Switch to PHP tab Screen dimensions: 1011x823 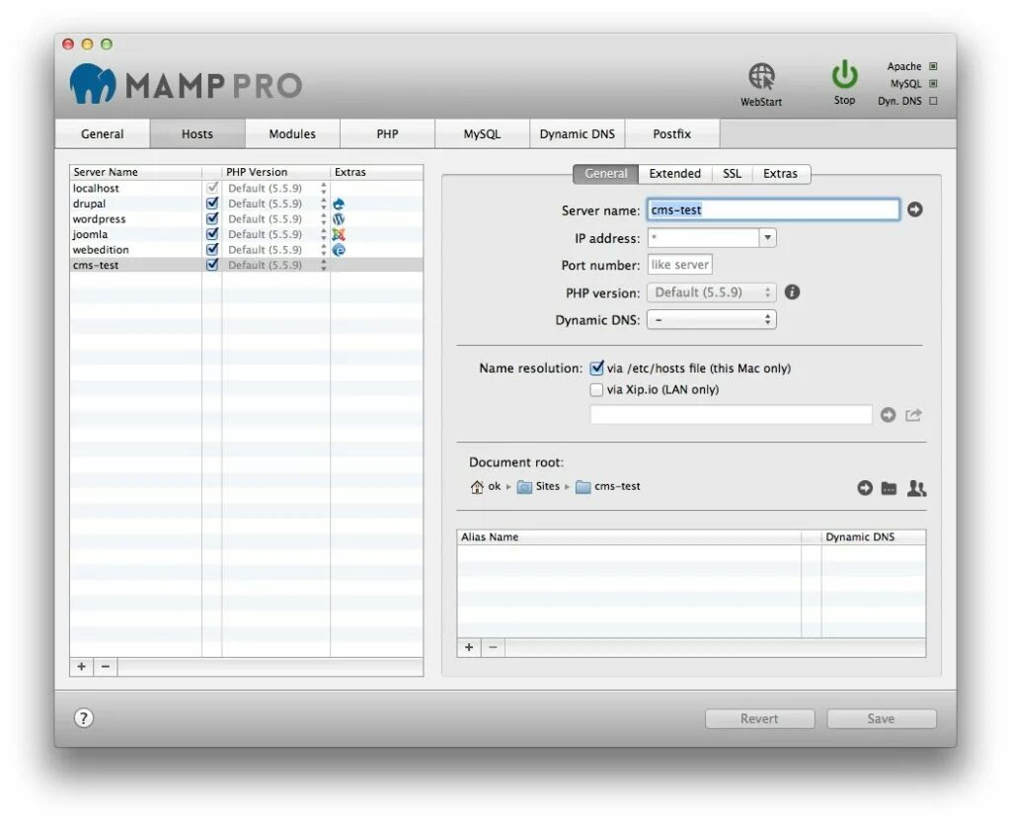[x=387, y=134]
